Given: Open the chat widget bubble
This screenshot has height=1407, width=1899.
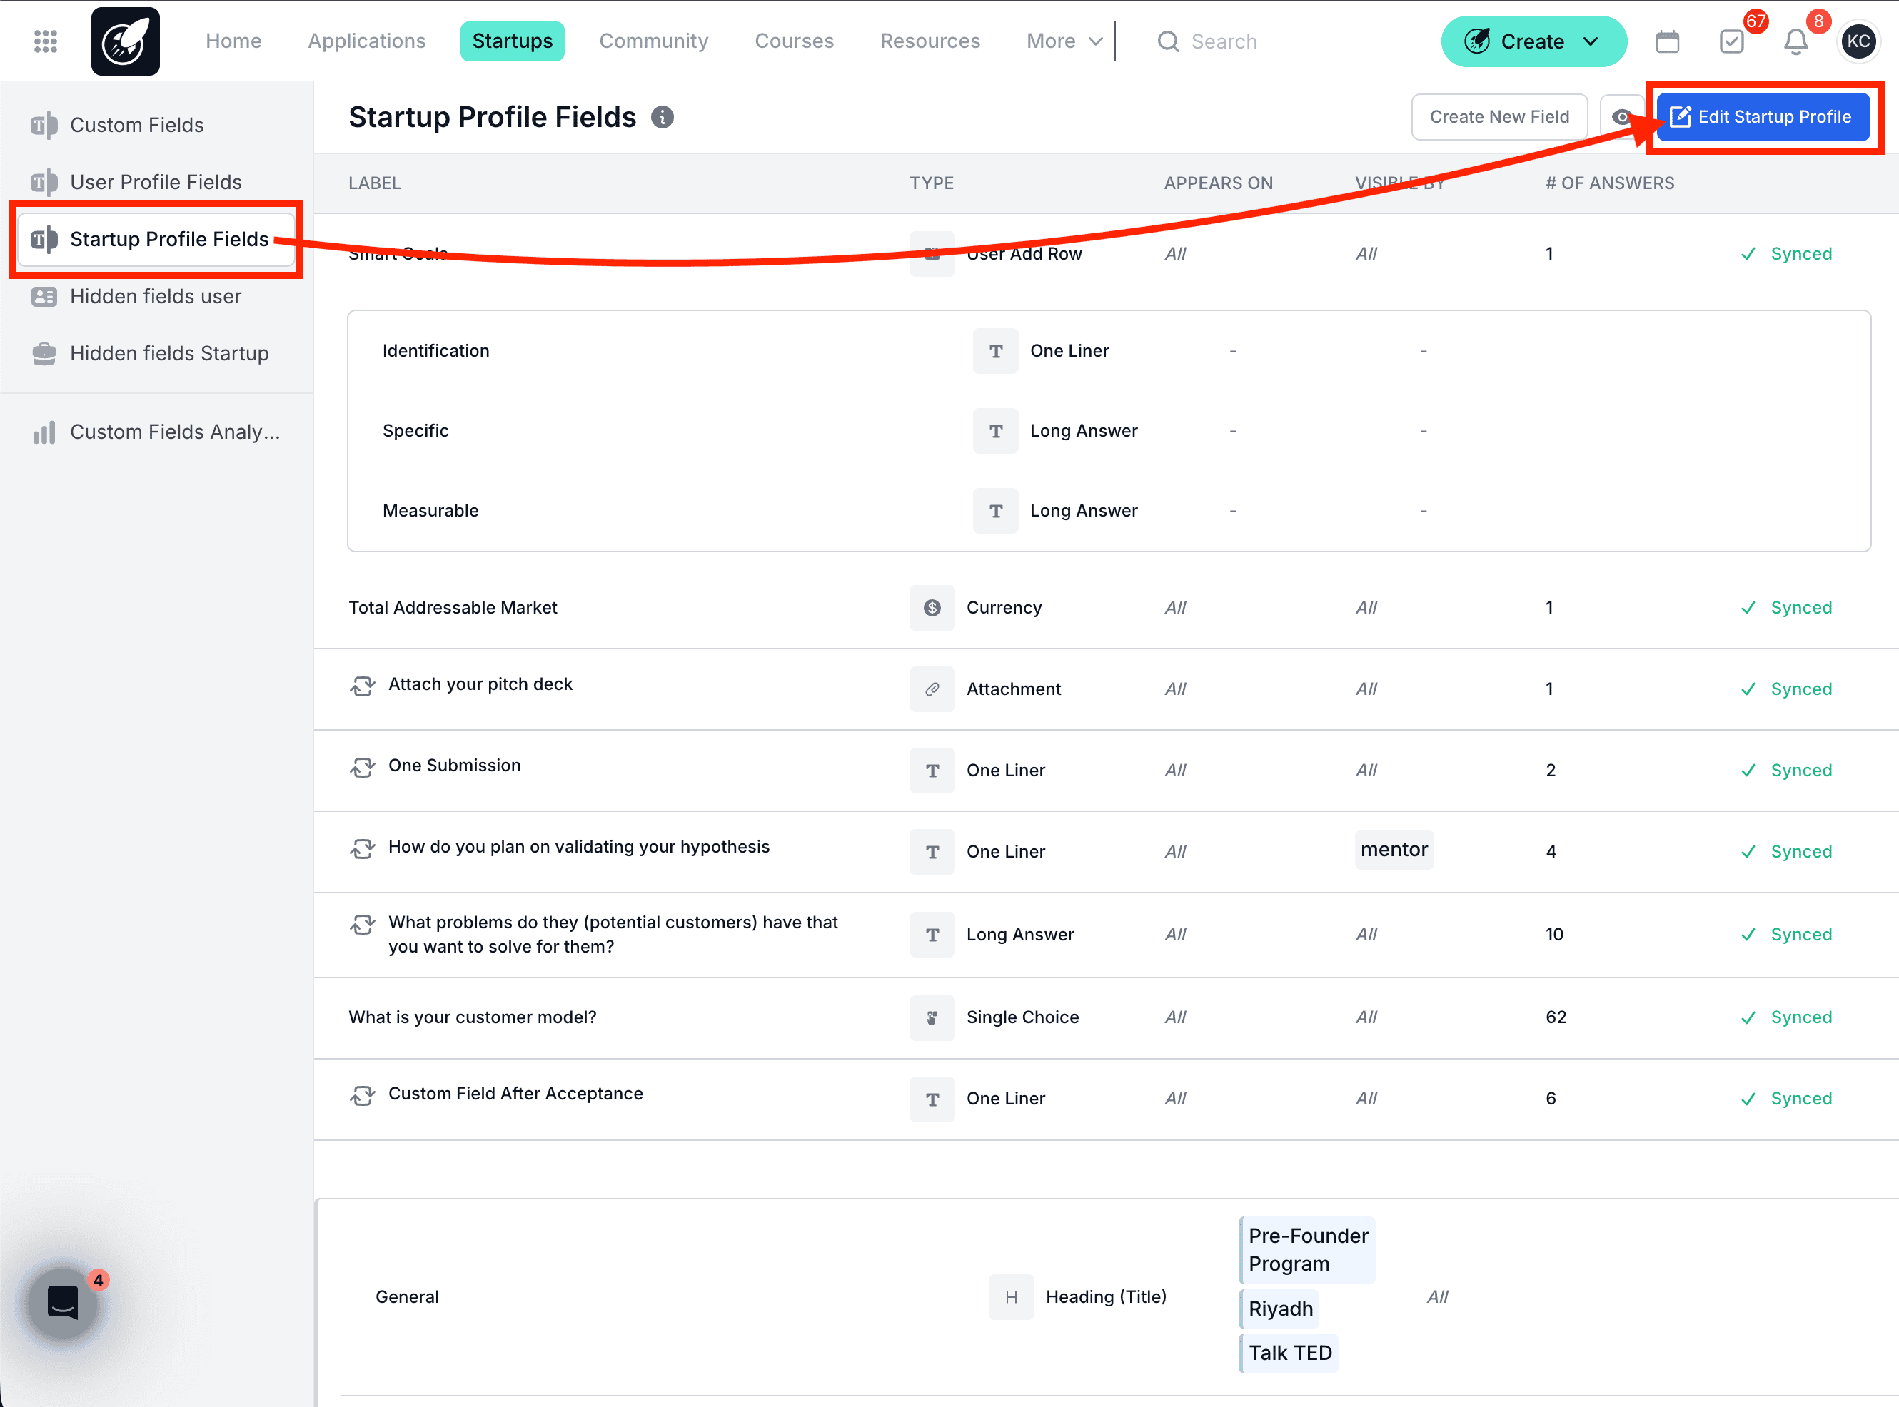Looking at the screenshot, I should coord(63,1301).
